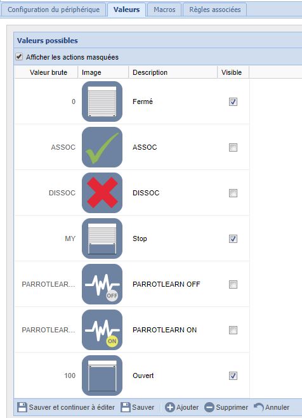Select the green checkmark ASSOC image
302x418 pixels.
[102, 147]
